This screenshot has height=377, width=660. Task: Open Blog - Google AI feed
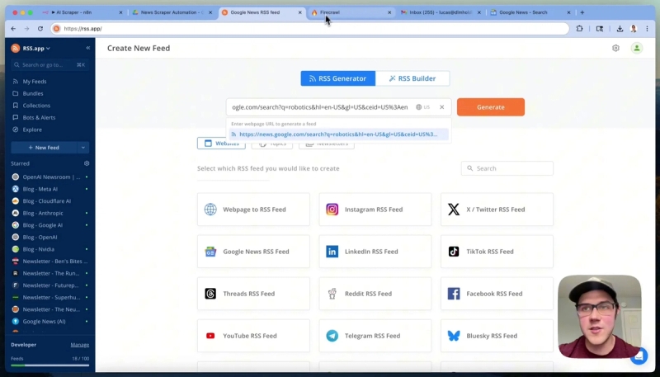pos(49,225)
